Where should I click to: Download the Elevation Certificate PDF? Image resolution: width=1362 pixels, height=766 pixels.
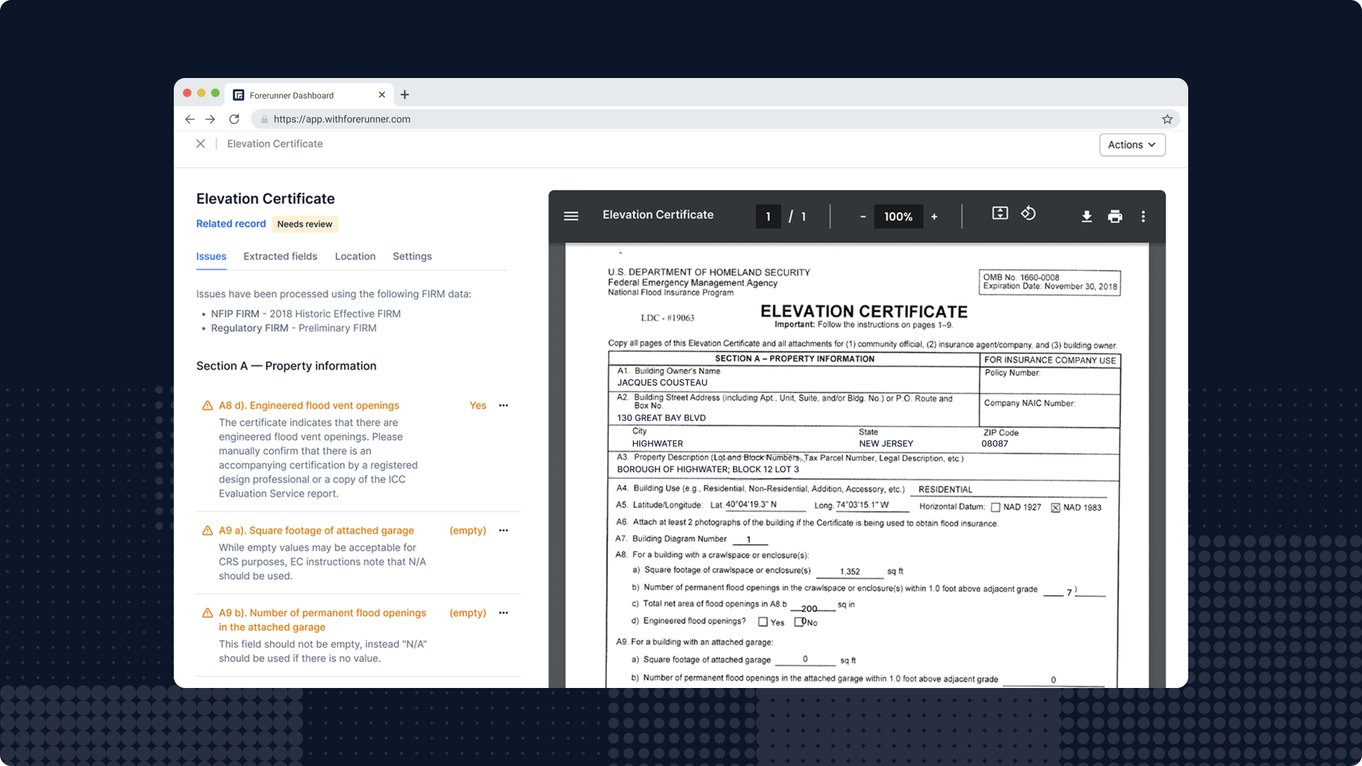pos(1086,216)
